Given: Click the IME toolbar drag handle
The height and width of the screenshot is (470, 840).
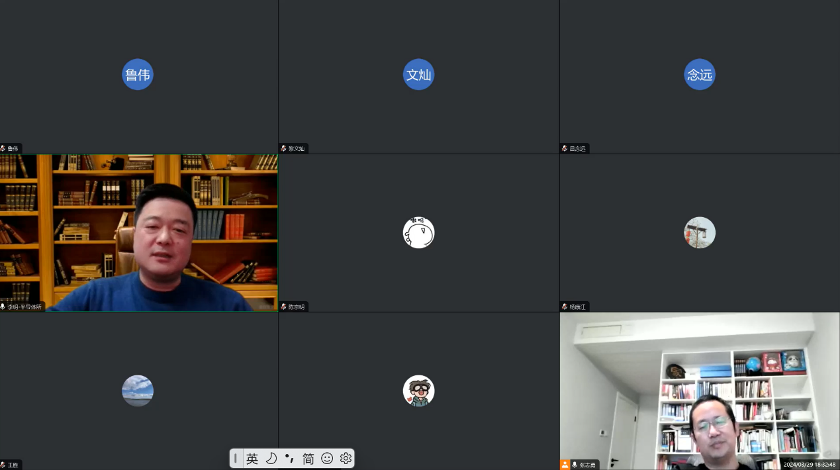Looking at the screenshot, I should click(236, 458).
